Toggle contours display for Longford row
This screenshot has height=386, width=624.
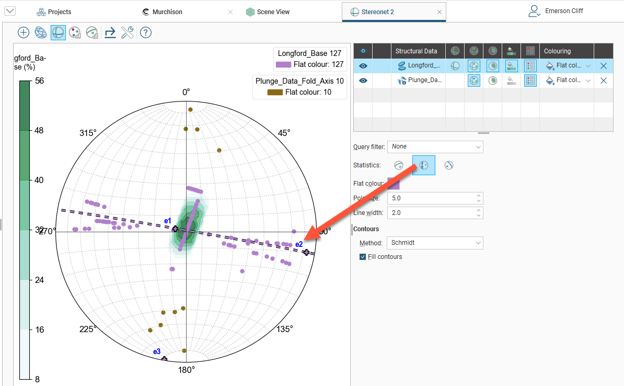[493, 66]
